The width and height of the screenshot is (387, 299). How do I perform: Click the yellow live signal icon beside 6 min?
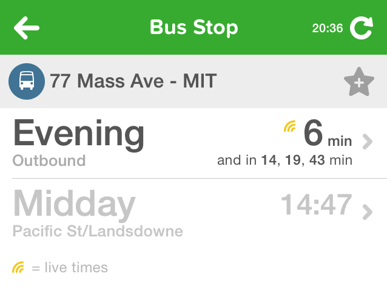(x=290, y=127)
